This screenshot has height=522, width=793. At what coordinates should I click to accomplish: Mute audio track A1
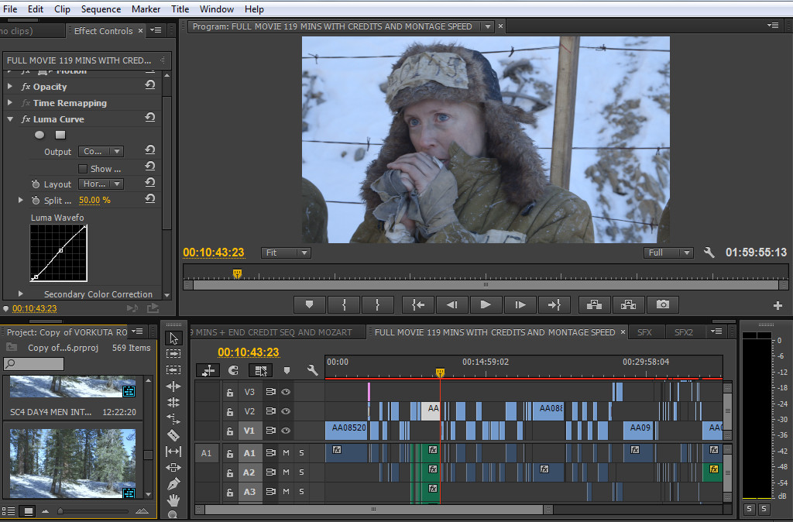[287, 453]
